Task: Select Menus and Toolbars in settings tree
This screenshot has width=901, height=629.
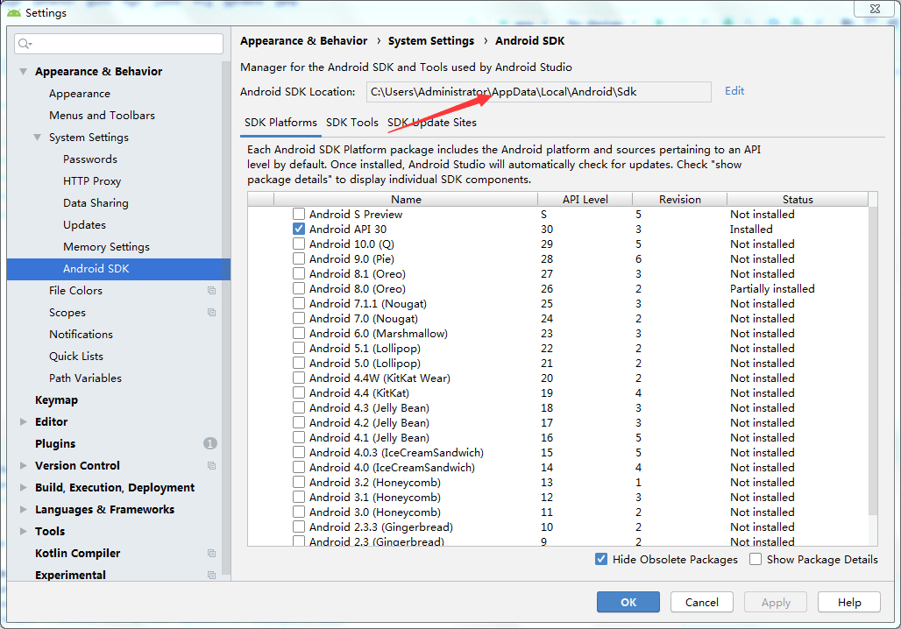Action: [x=103, y=116]
